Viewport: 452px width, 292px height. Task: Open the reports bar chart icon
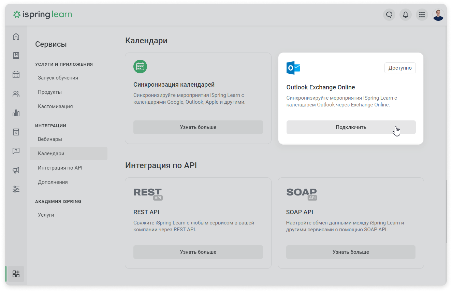[16, 113]
